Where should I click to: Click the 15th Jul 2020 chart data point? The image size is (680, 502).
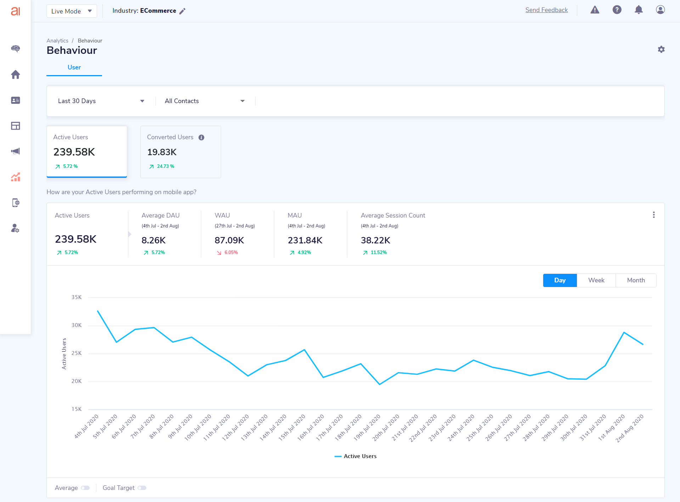point(304,350)
